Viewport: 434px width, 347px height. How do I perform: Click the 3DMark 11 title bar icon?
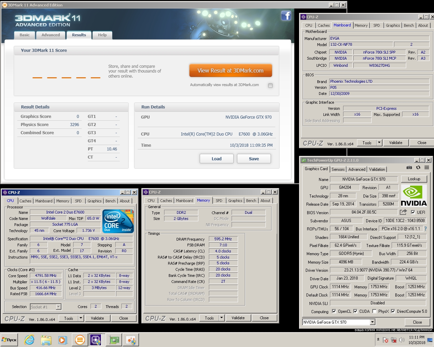[x=4, y=5]
